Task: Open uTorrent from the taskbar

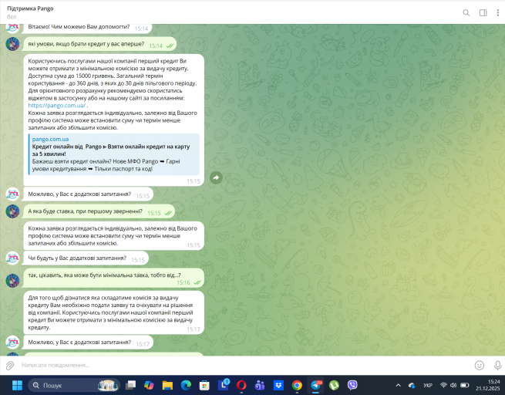Action: (334, 385)
